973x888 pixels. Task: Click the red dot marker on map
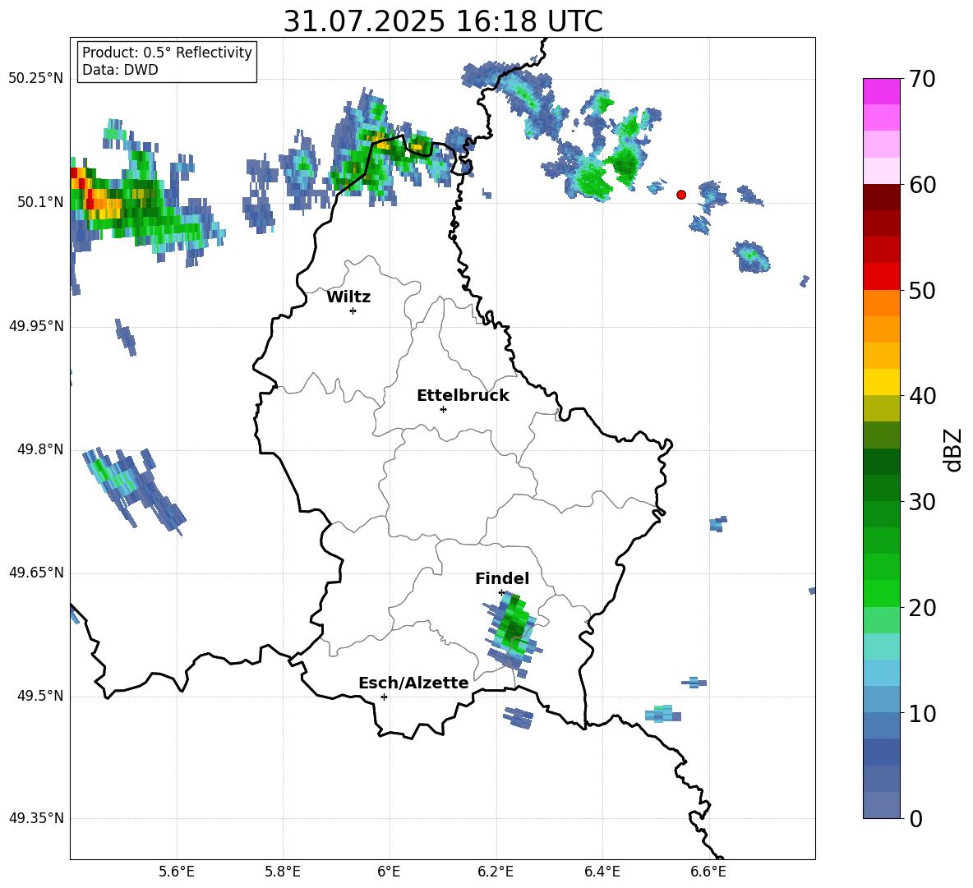coord(681,195)
